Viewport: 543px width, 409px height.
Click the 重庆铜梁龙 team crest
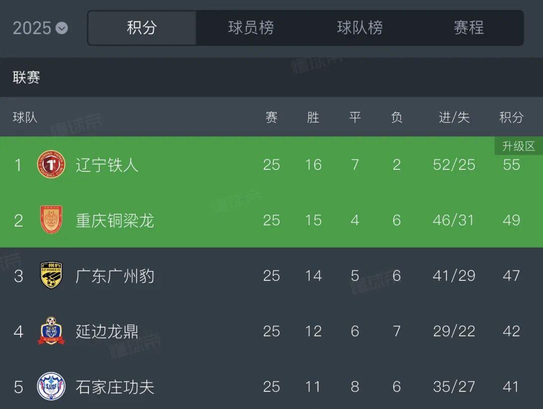tap(51, 220)
